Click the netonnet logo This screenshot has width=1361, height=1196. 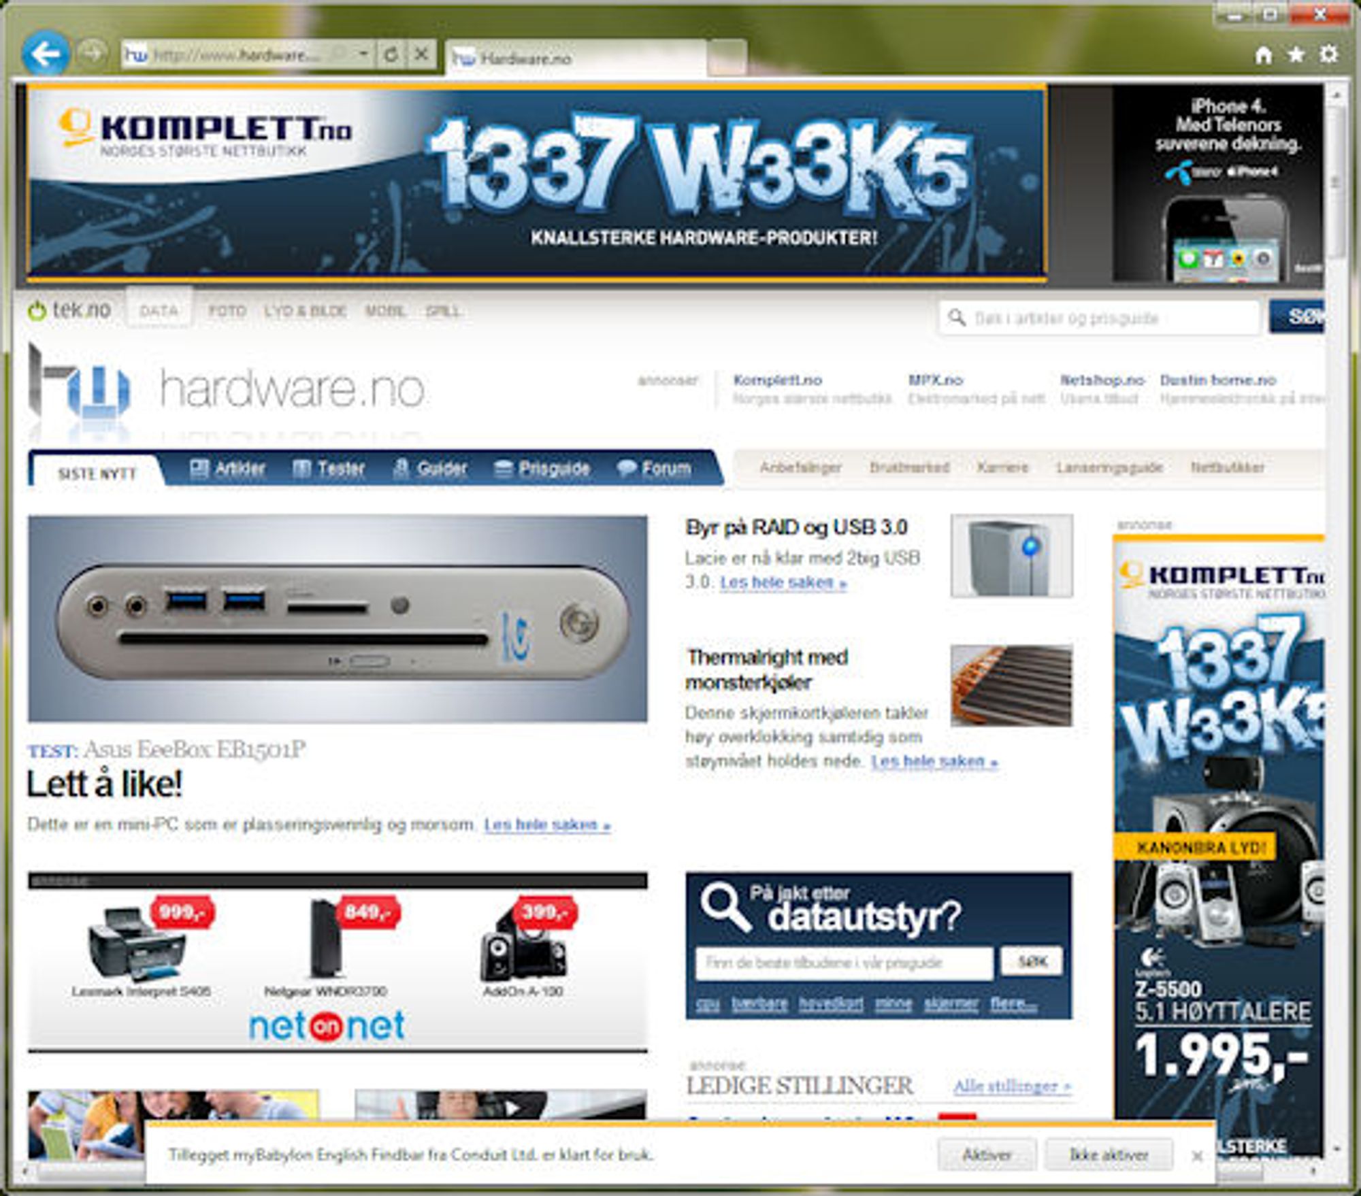pos(327,1026)
